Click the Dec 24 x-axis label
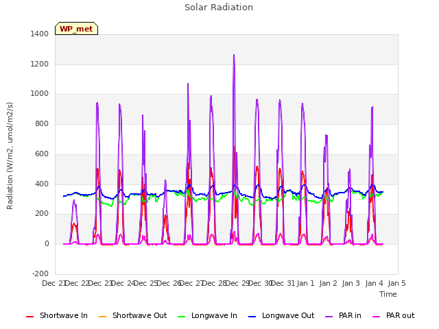This screenshot has width=439, height=329. pos(123,283)
